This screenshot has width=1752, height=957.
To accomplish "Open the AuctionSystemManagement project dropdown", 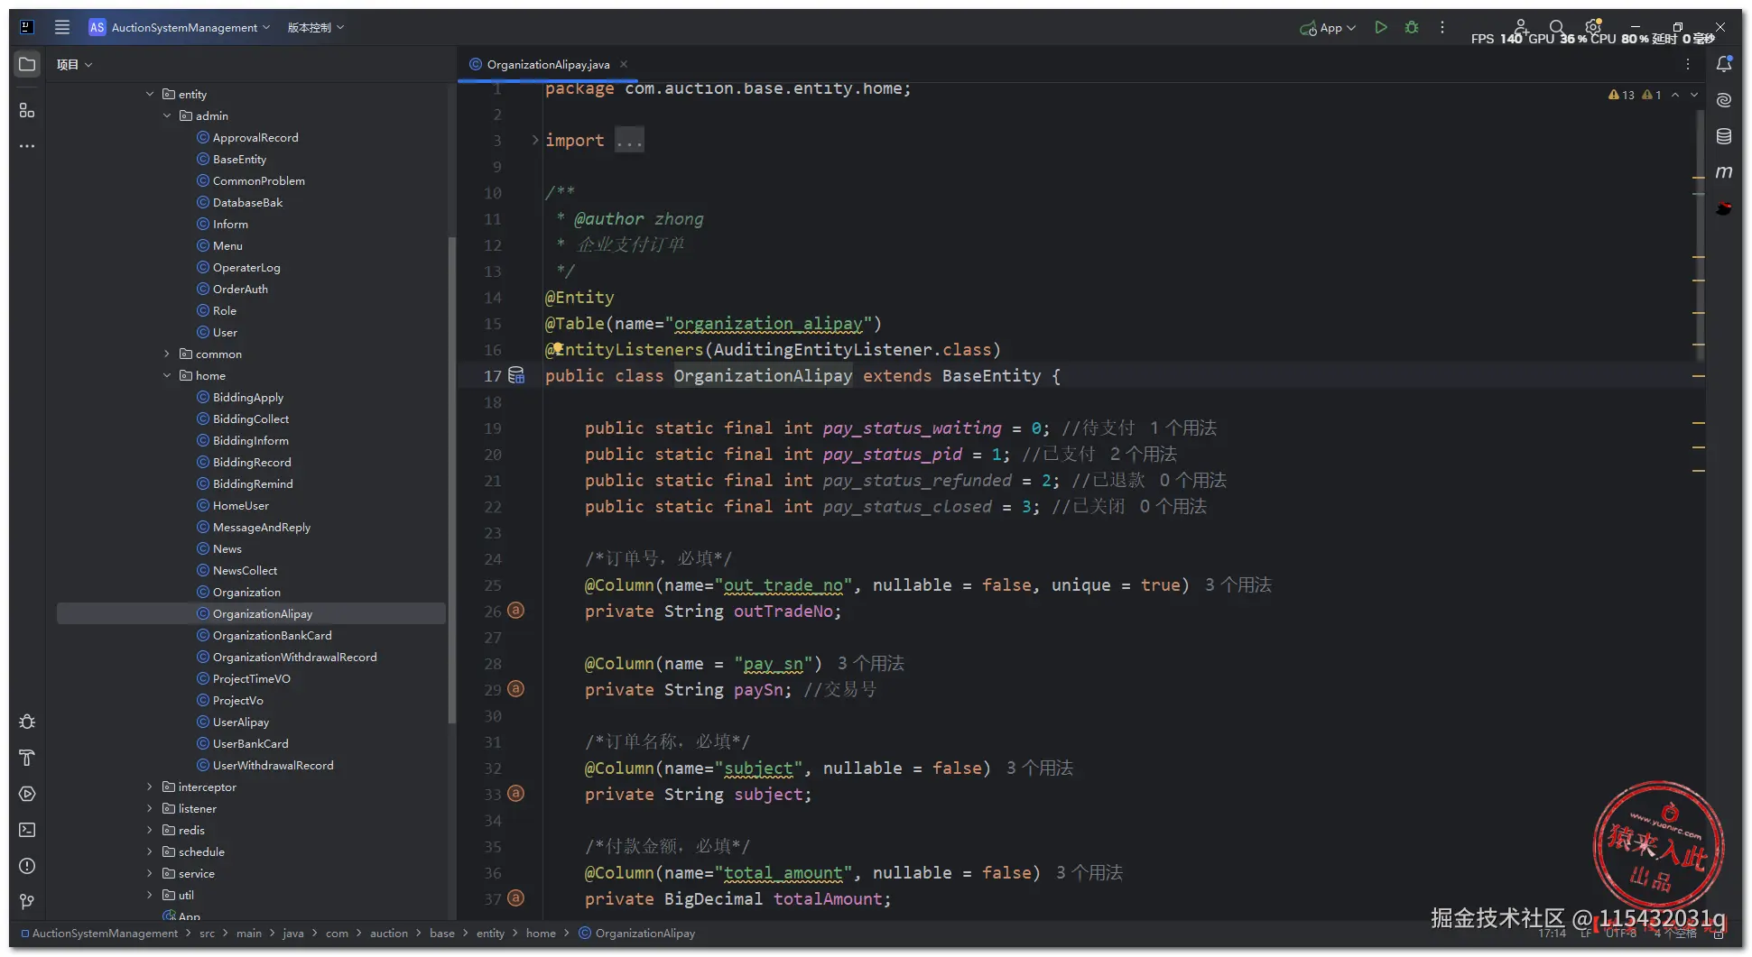I will point(179,27).
